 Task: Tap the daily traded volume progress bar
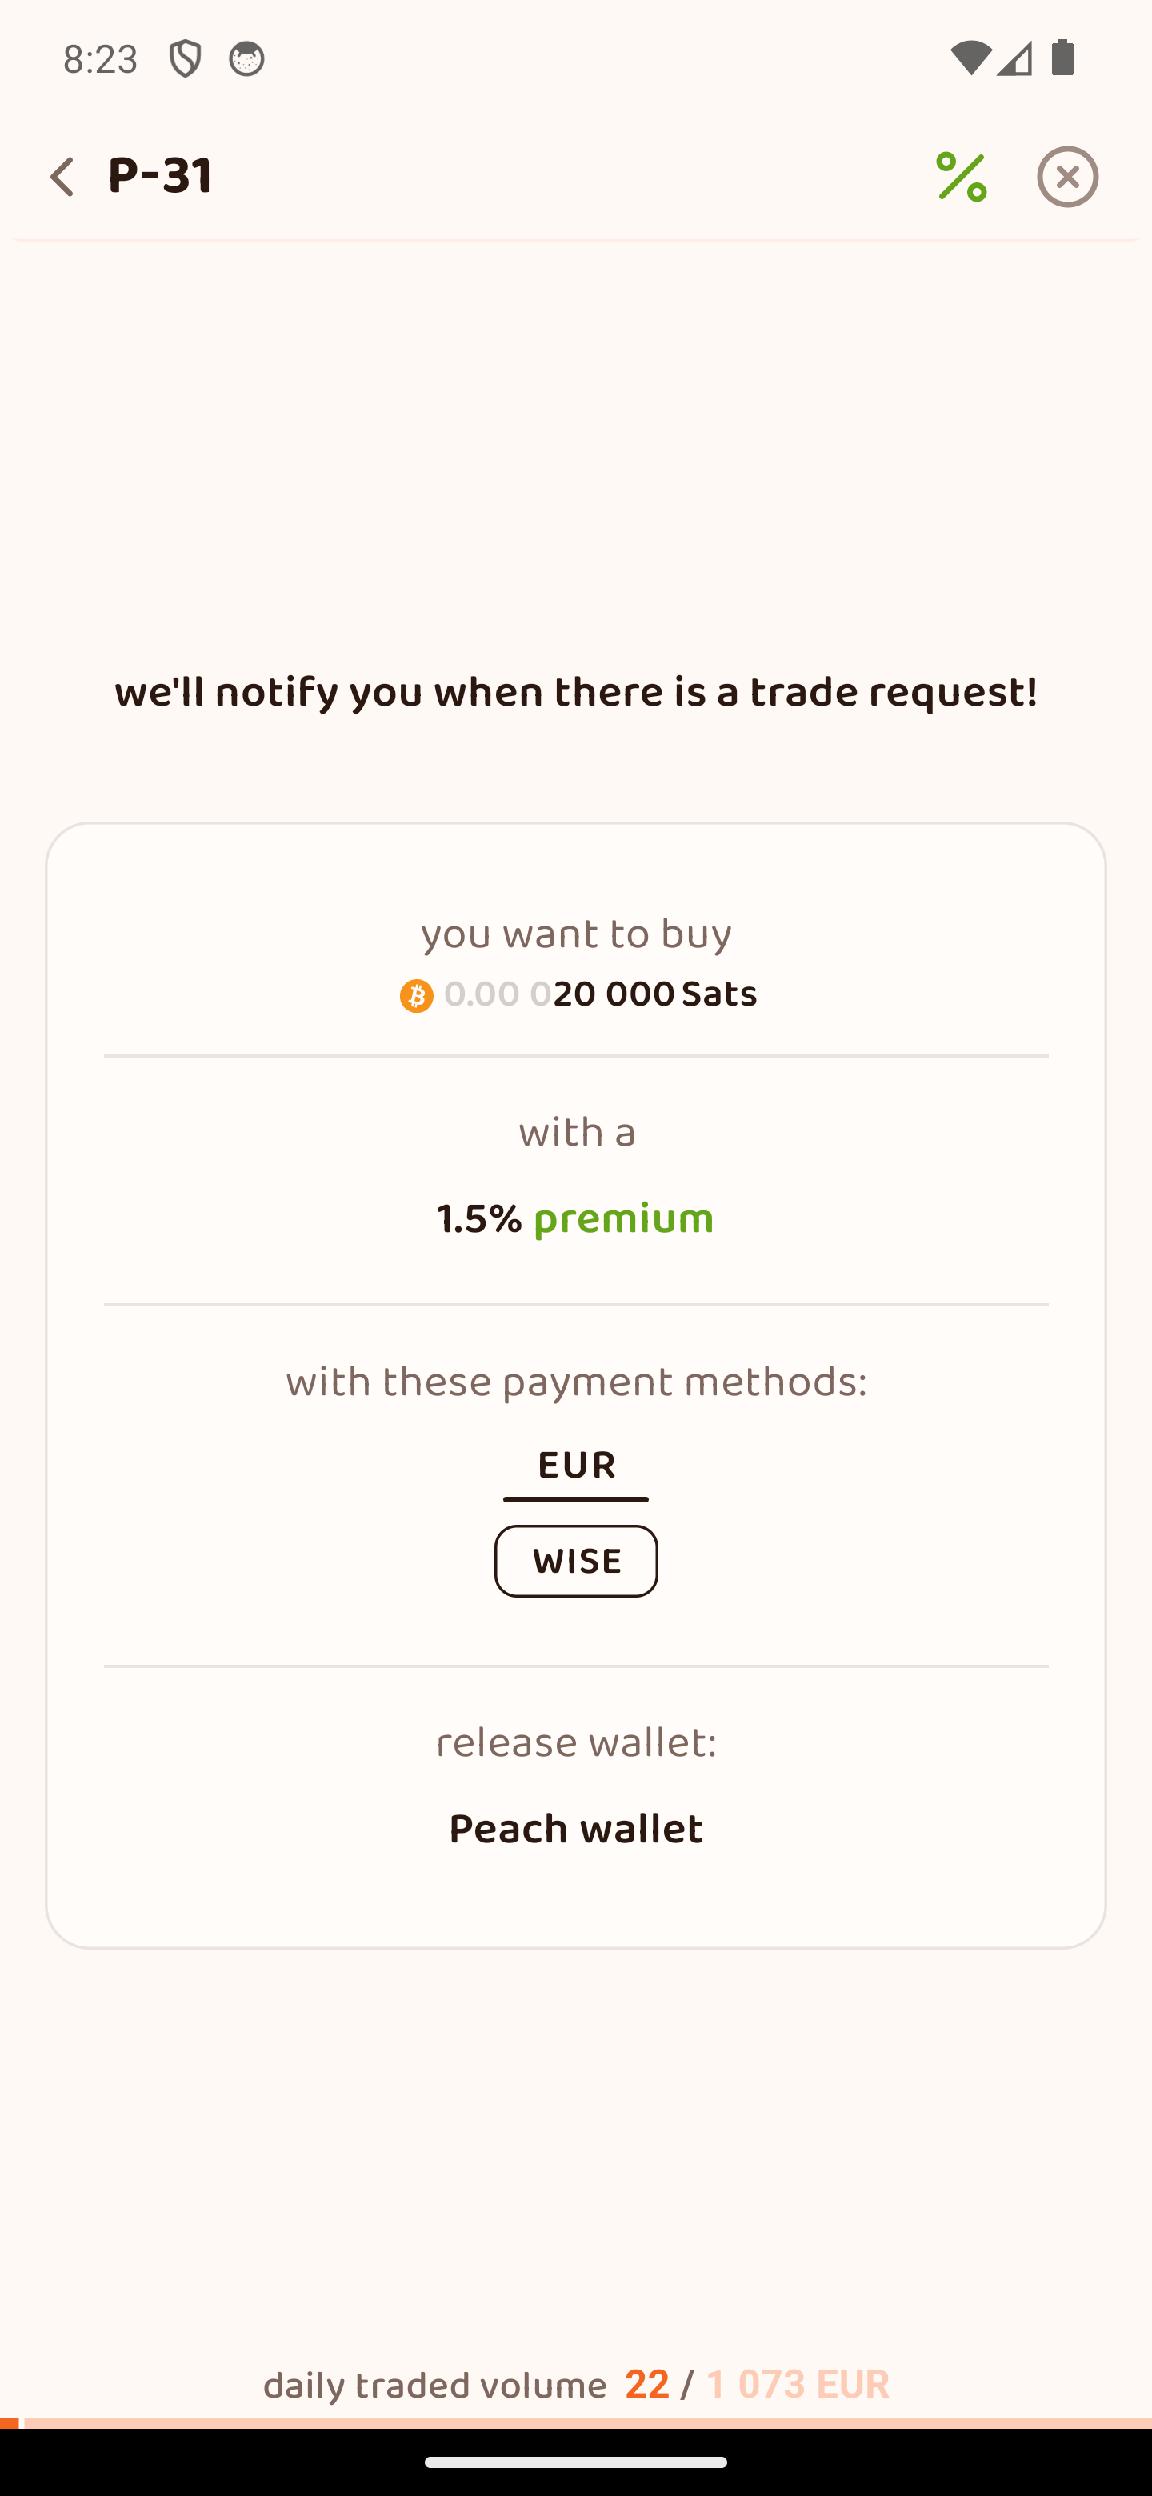575,2422
